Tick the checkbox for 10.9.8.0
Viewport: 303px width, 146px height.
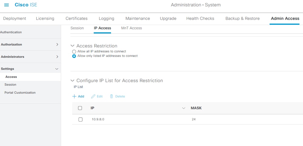tap(80, 119)
